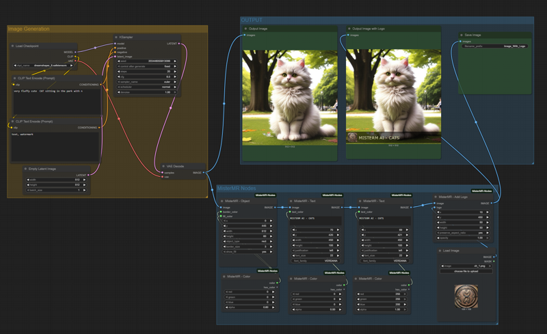Adjust alpha slider in Color node with red 255
The width and height of the screenshot is (547, 334).
point(381,309)
